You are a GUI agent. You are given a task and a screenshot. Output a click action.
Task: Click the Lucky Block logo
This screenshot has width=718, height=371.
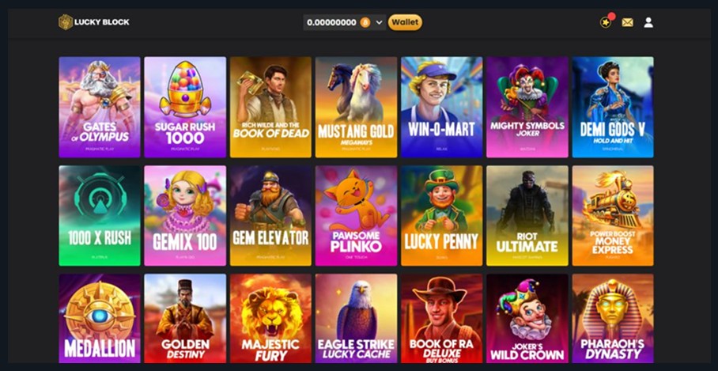click(94, 22)
